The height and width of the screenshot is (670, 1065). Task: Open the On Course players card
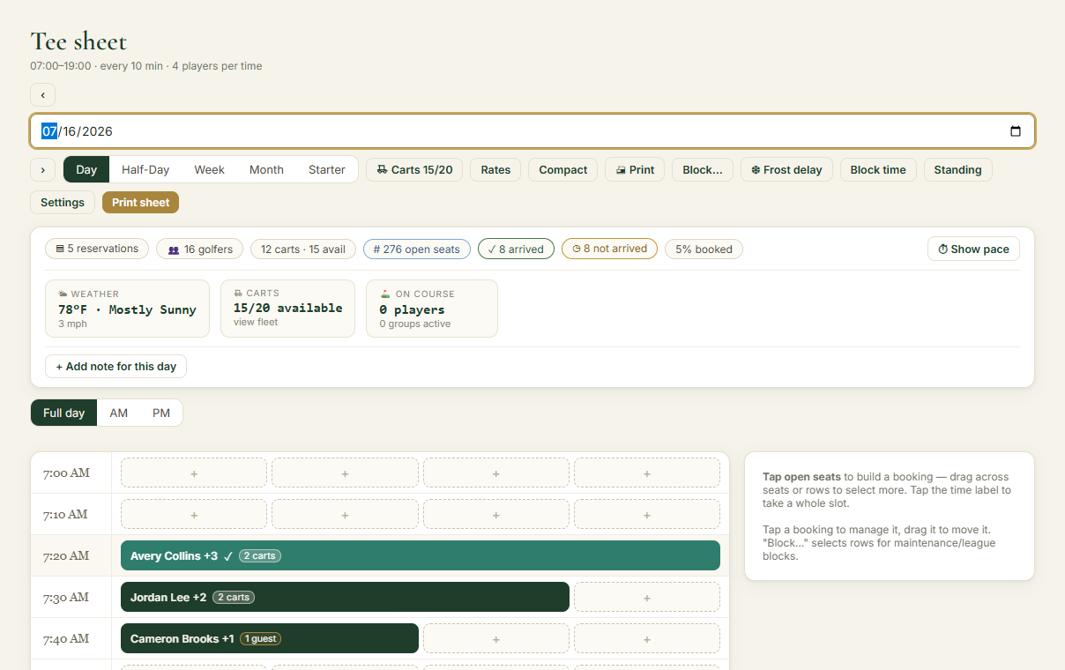pyautogui.click(x=432, y=309)
